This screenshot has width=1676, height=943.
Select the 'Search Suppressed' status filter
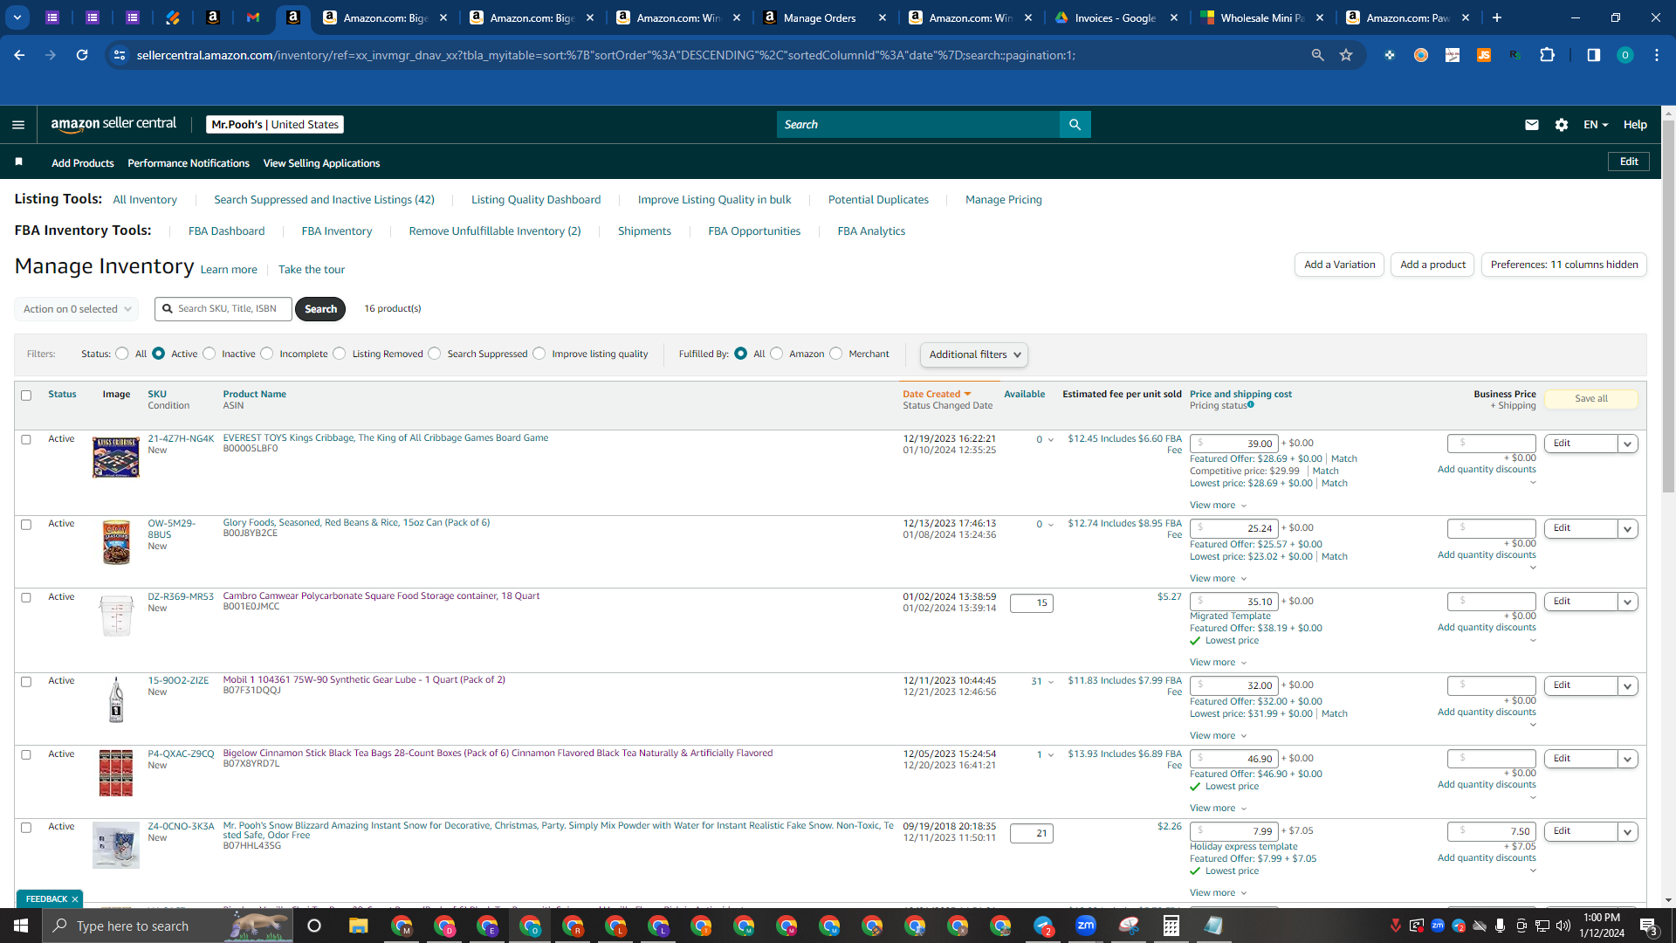435,354
